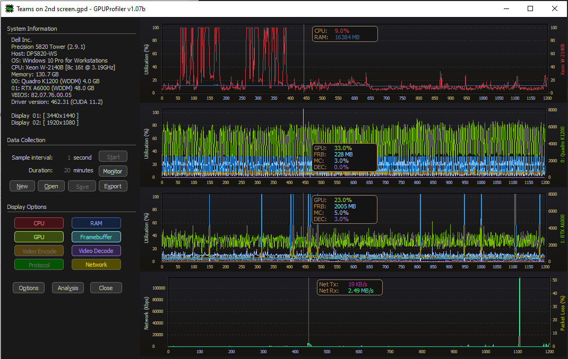This screenshot has height=359, width=568.
Task: Toggle the Video Decode display option
Action: [97, 251]
